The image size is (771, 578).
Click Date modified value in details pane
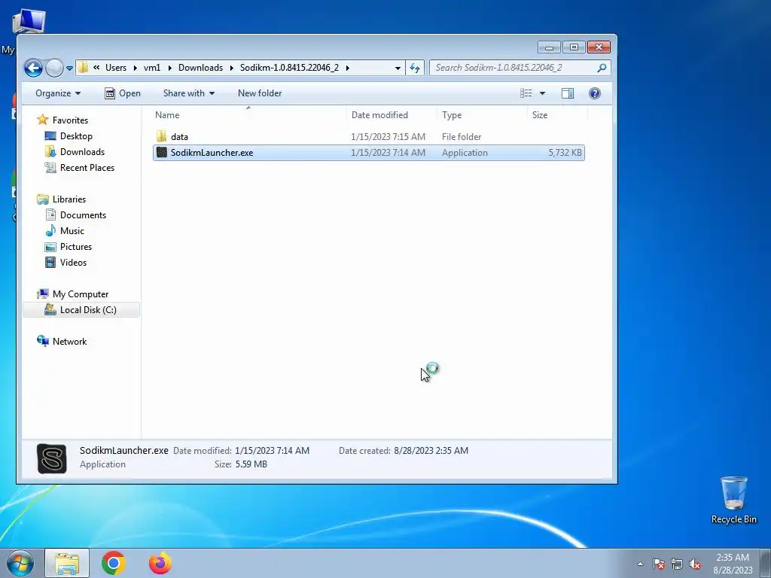(272, 450)
